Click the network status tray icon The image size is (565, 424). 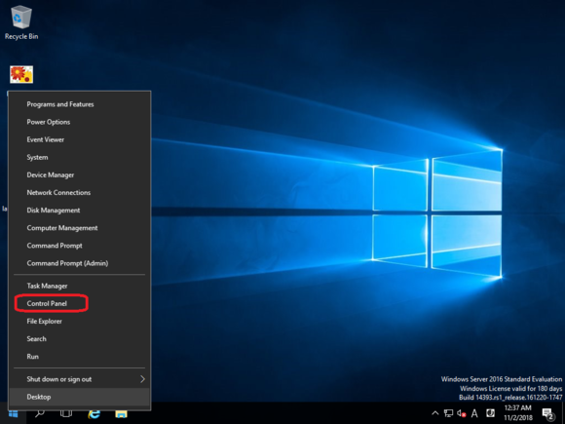point(448,413)
